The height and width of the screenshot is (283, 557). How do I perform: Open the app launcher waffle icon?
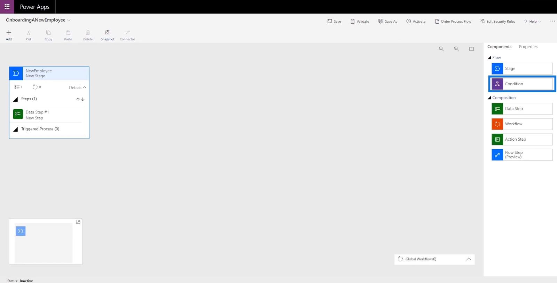(7, 7)
